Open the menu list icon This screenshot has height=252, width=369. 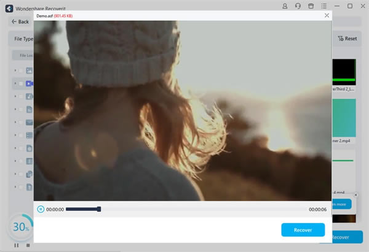click(x=324, y=6)
